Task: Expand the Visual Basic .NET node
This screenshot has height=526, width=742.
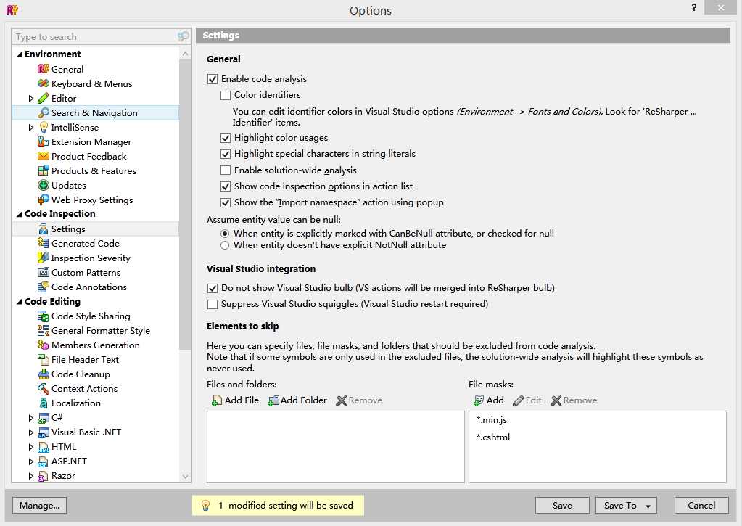Action: coord(30,432)
